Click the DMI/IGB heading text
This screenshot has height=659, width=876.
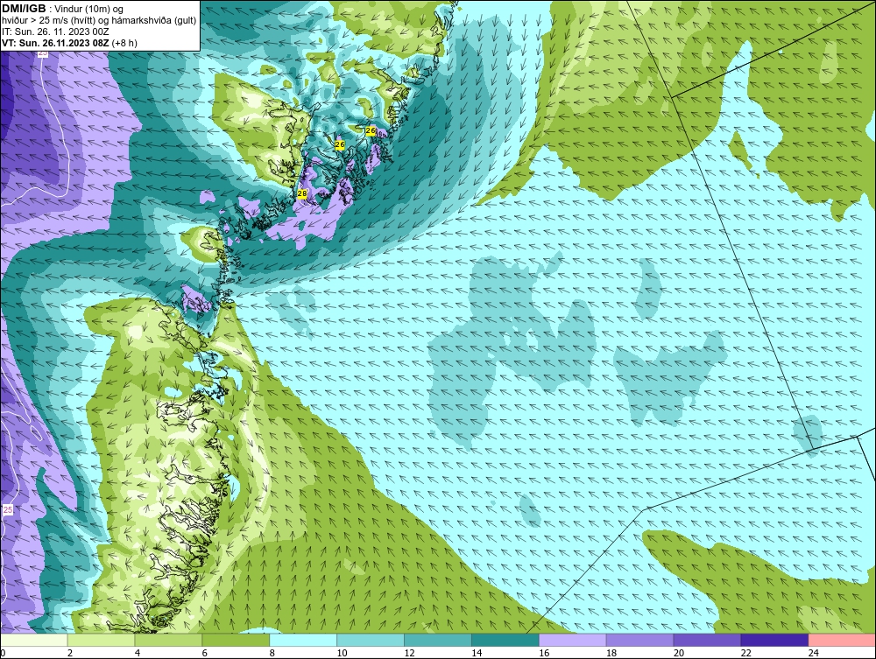[x=24, y=9]
